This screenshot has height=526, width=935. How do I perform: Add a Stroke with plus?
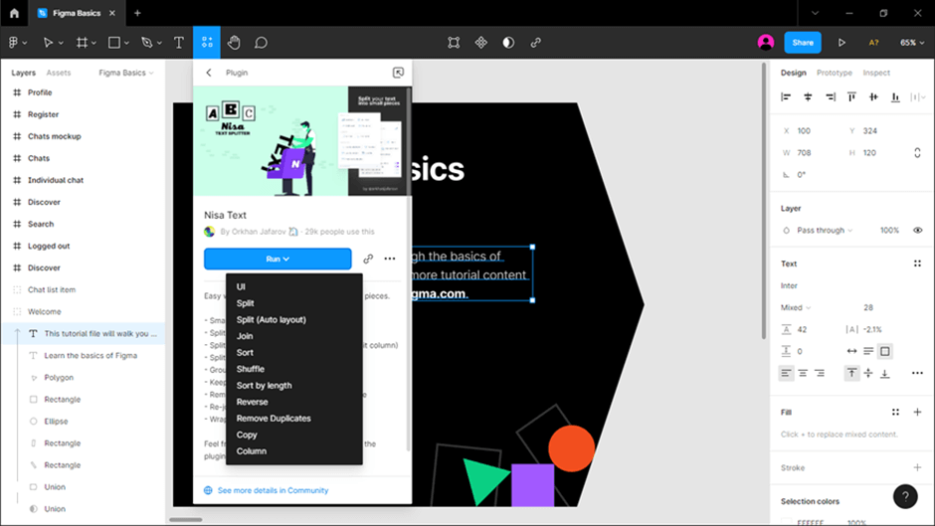(x=917, y=467)
